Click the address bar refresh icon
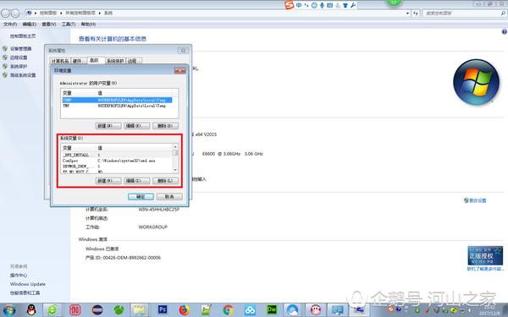The height and width of the screenshot is (317, 508). coord(416,14)
